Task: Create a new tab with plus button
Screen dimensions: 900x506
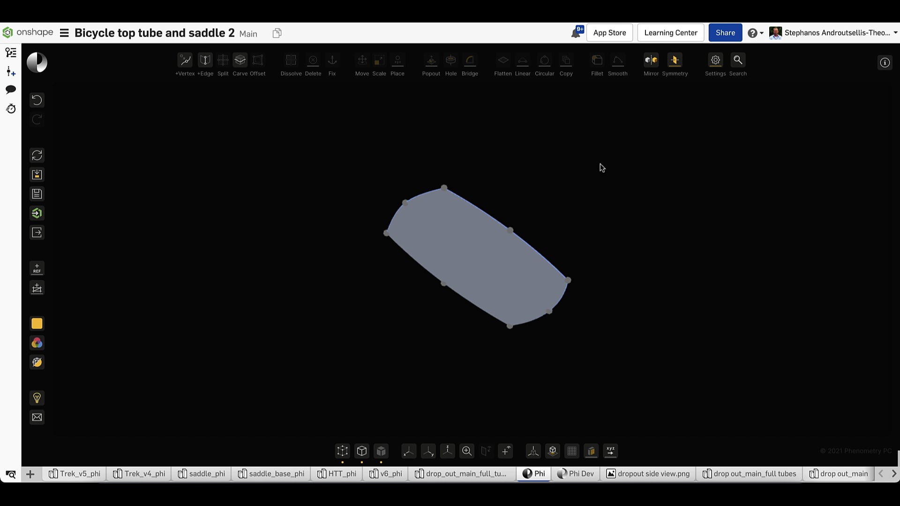Action: tap(30, 474)
